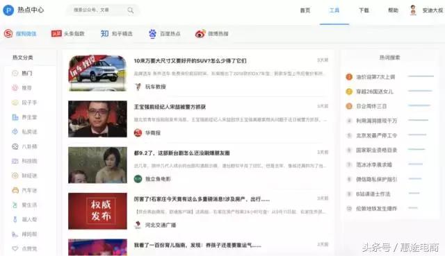The height and width of the screenshot is (256, 445).
Task: Select the 养生堂 category in the sidebar
Action: pos(24,117)
